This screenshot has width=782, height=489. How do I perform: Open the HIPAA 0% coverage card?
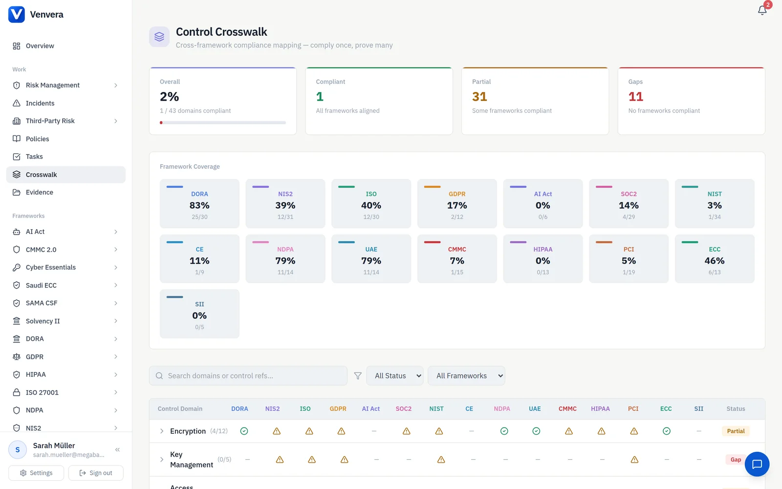point(543,259)
